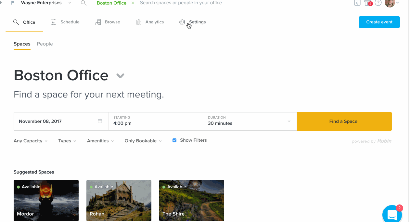Open notifications icon with red badge
The width and height of the screenshot is (410, 222).
[368, 3]
